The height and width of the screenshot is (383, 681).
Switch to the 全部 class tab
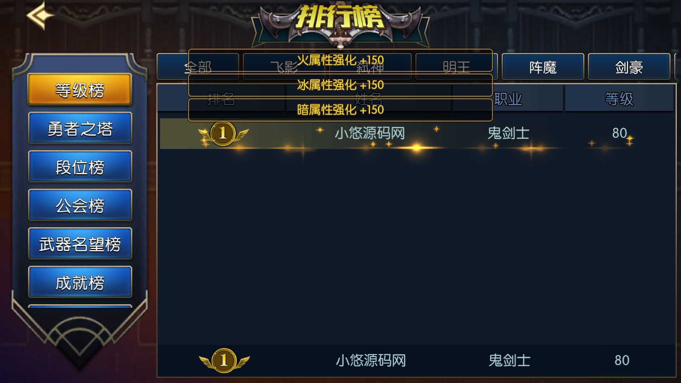point(198,67)
